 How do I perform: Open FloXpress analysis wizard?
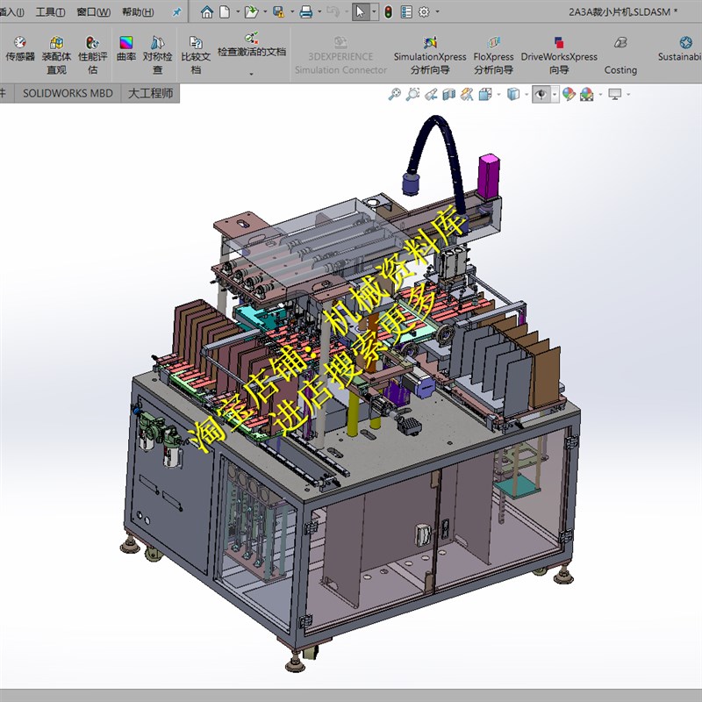493,55
